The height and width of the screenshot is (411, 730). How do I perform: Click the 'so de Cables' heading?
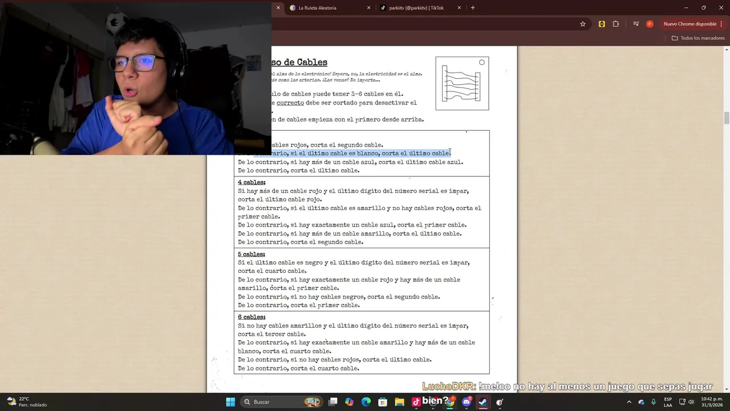point(299,62)
